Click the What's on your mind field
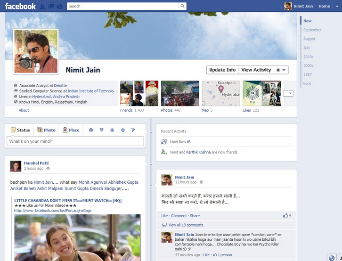 pyautogui.click(x=75, y=141)
